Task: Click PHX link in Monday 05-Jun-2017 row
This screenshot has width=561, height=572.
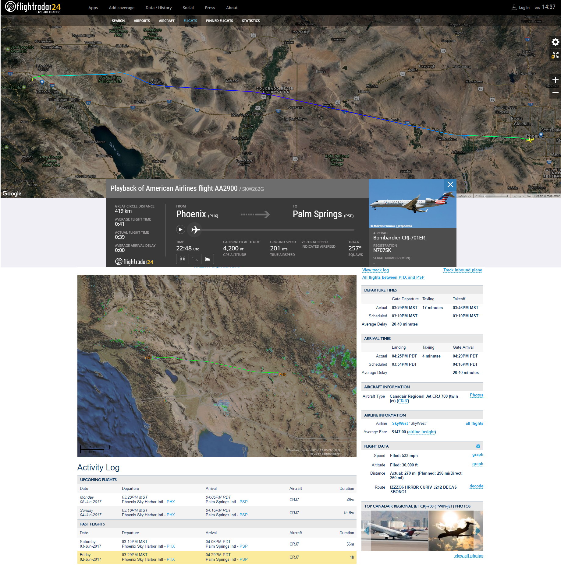Action: [x=171, y=502]
